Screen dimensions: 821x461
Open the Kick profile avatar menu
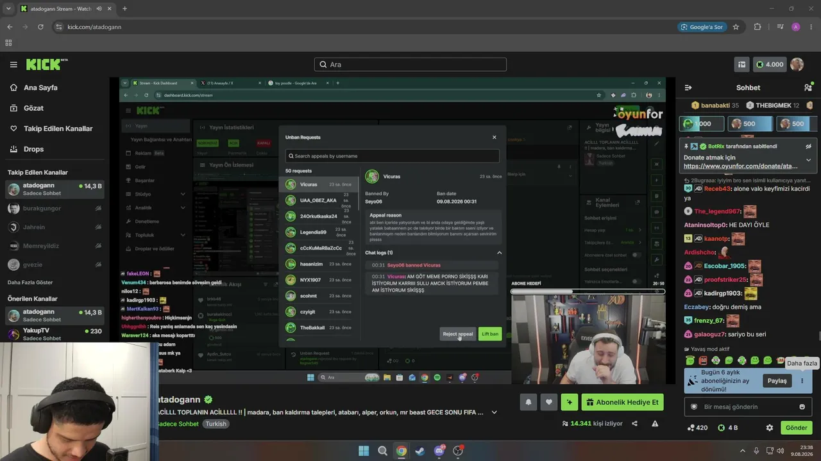797,65
